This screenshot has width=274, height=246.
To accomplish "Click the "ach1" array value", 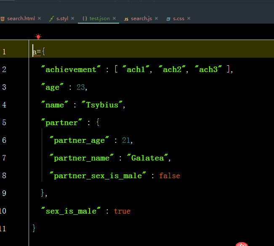I will 136,70.
